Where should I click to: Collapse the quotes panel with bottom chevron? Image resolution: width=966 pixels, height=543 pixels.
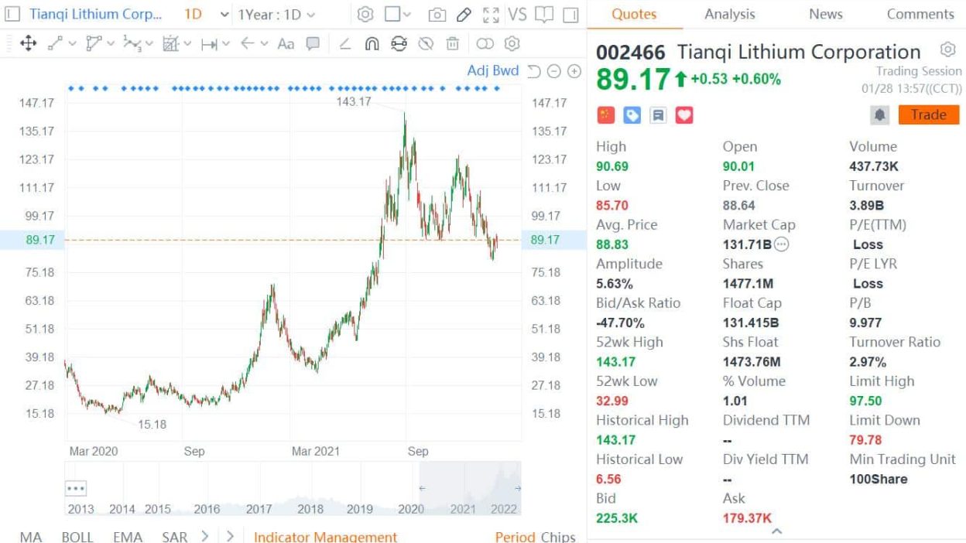click(776, 531)
